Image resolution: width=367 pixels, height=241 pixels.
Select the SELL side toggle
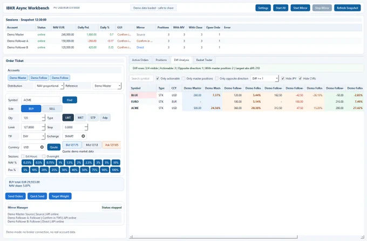52,108
